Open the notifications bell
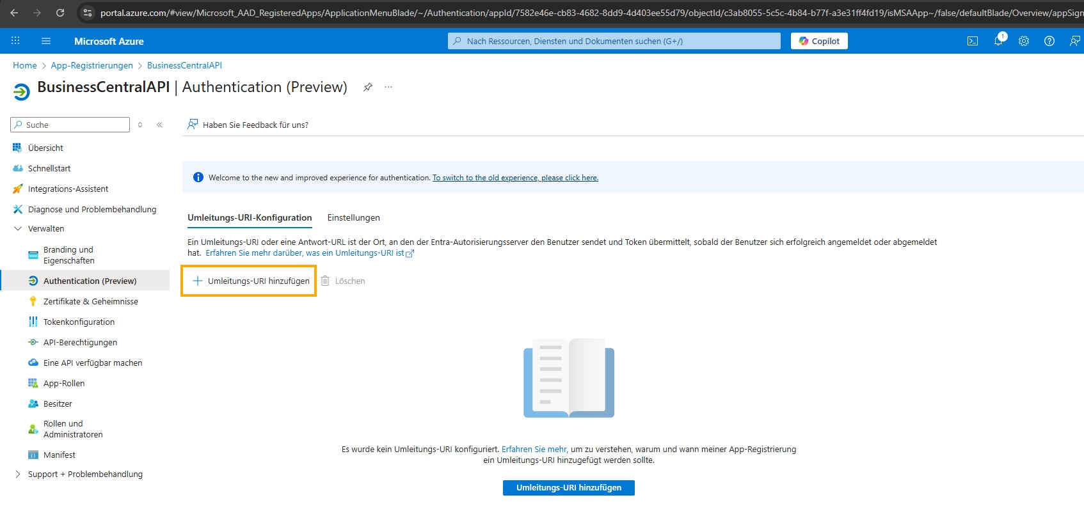The height and width of the screenshot is (509, 1084). coord(998,41)
